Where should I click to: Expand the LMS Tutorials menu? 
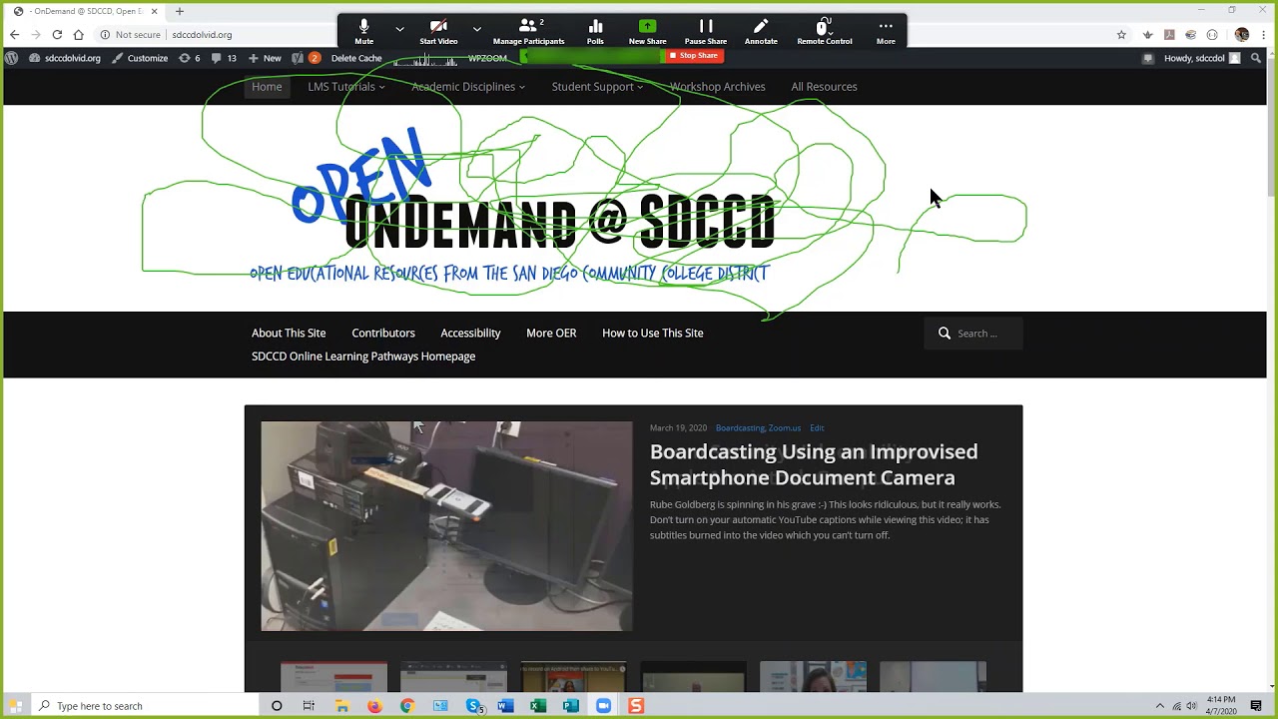(x=345, y=87)
